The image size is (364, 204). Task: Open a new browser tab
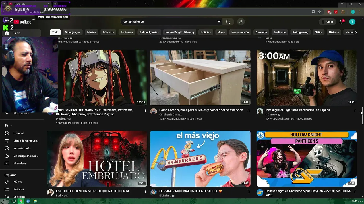coord(55,4)
